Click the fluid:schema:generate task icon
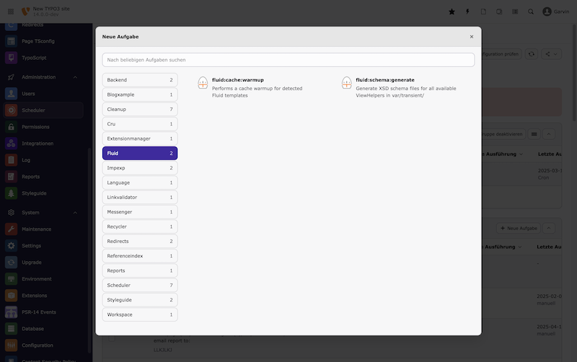This screenshot has width=577, height=362. tap(347, 84)
